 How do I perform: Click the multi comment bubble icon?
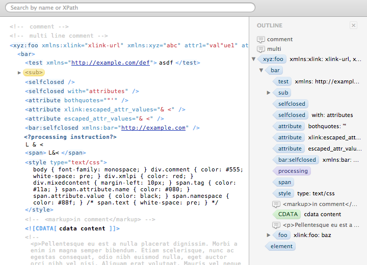[x=261, y=49]
